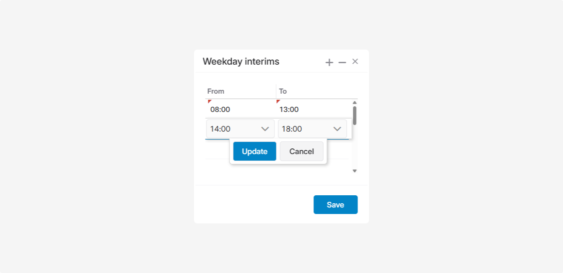Sort by the To column header
Image resolution: width=563 pixels, height=273 pixels.
[283, 91]
